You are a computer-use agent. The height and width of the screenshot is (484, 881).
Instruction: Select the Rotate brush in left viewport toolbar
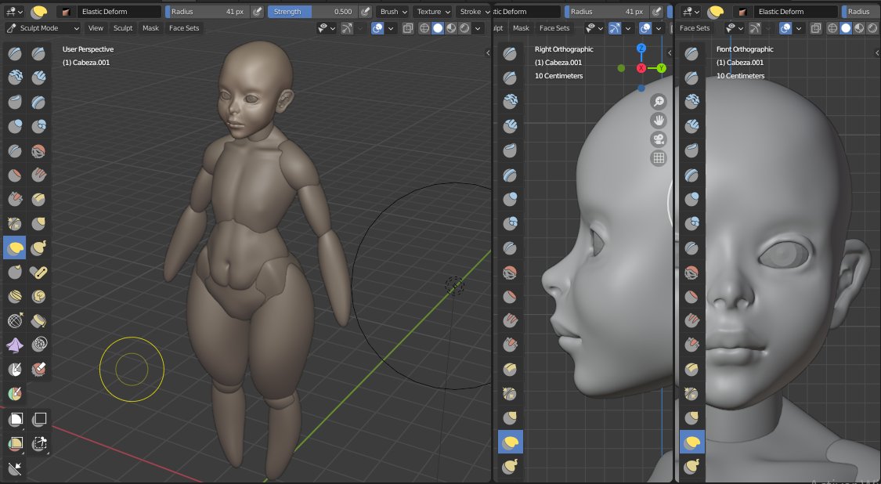(39, 296)
